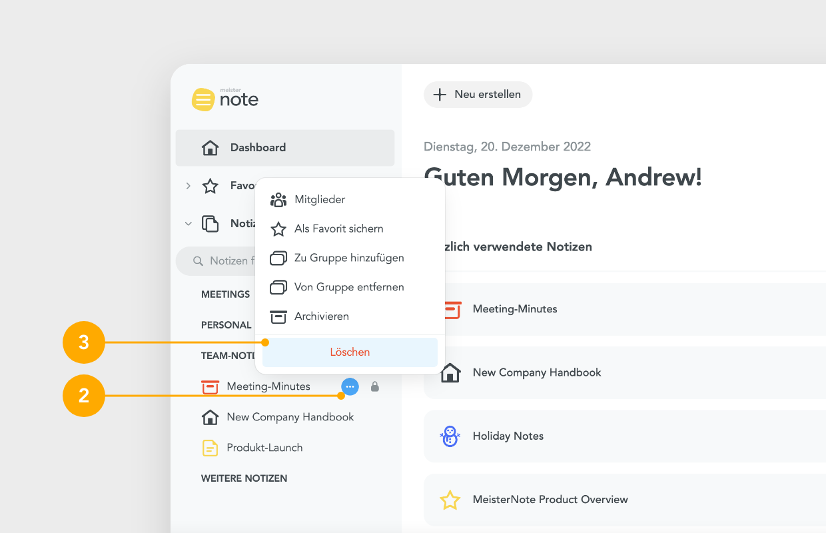Screen dimensions: 826x533
Task: Open the Holiday Notes recent card
Action: (625, 436)
